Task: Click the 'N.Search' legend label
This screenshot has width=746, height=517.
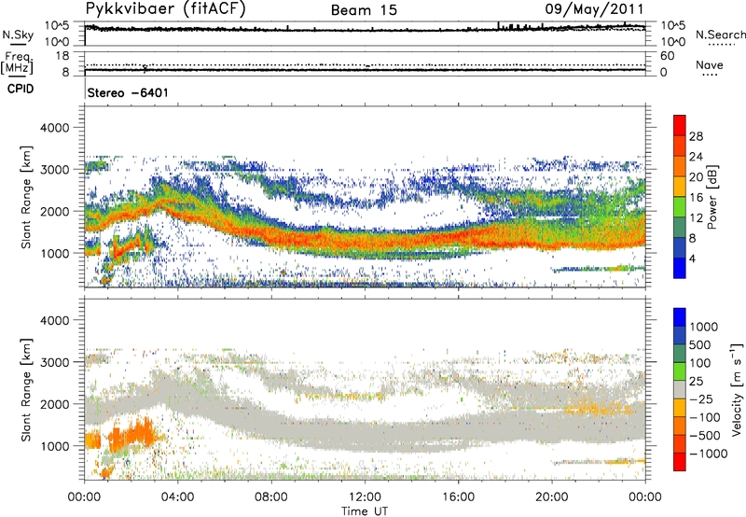Action: click(x=720, y=35)
